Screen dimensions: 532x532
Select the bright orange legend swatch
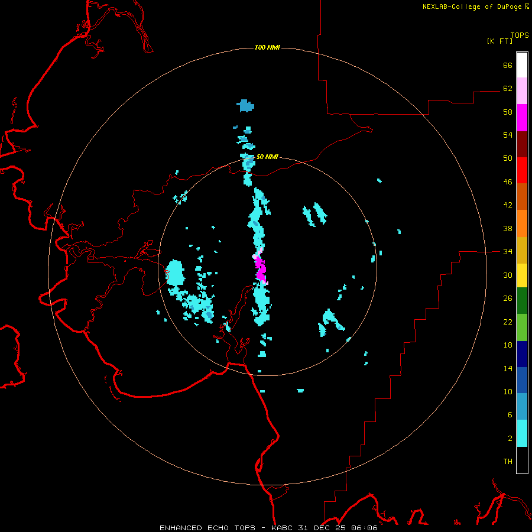pyautogui.click(x=522, y=223)
